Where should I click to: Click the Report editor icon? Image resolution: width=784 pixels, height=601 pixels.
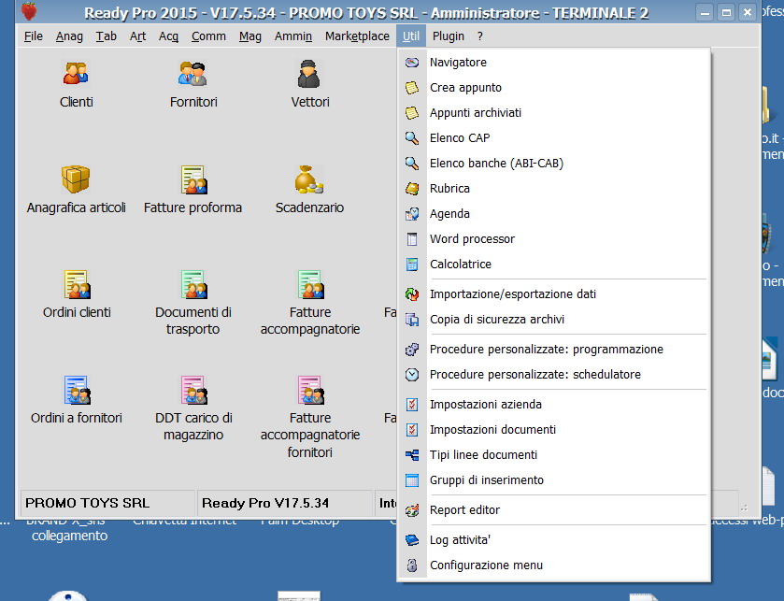pyautogui.click(x=412, y=510)
